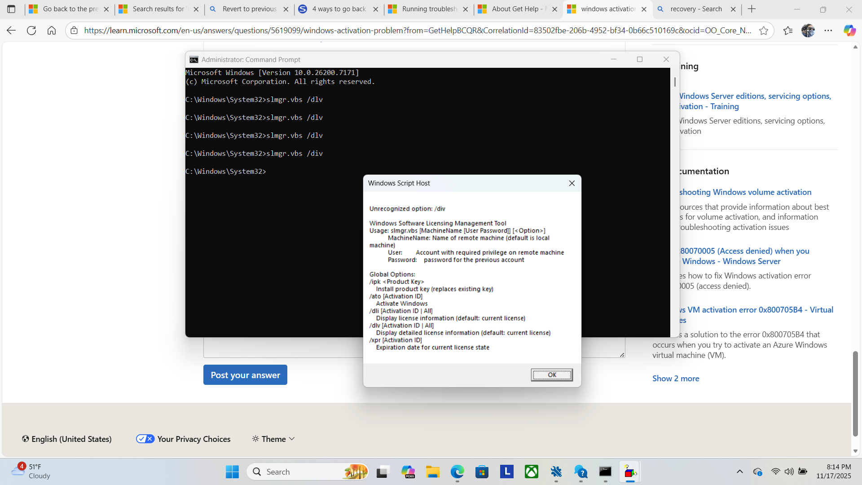This screenshot has height=485, width=862.
Task: Click the home icon in the toolbar
Action: pos(52,31)
